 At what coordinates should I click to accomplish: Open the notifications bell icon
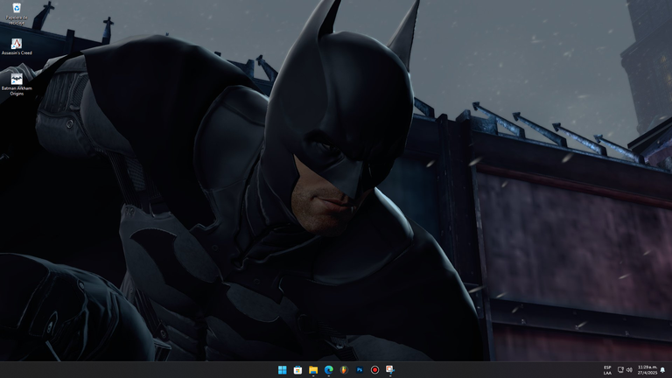pos(662,370)
